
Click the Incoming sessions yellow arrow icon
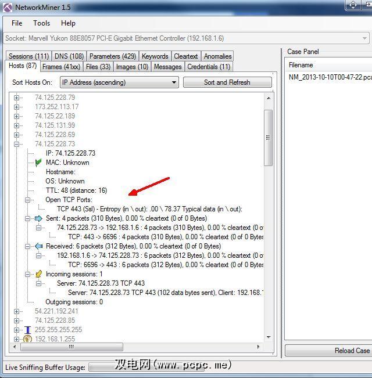38,274
